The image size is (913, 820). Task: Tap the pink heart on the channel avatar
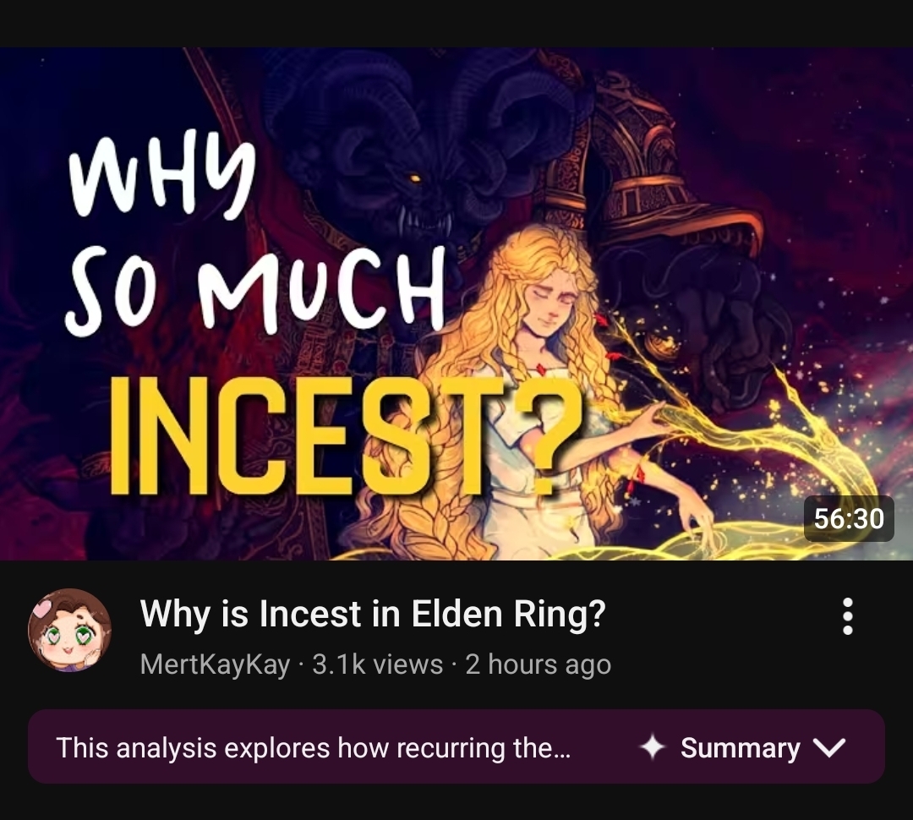(x=43, y=610)
